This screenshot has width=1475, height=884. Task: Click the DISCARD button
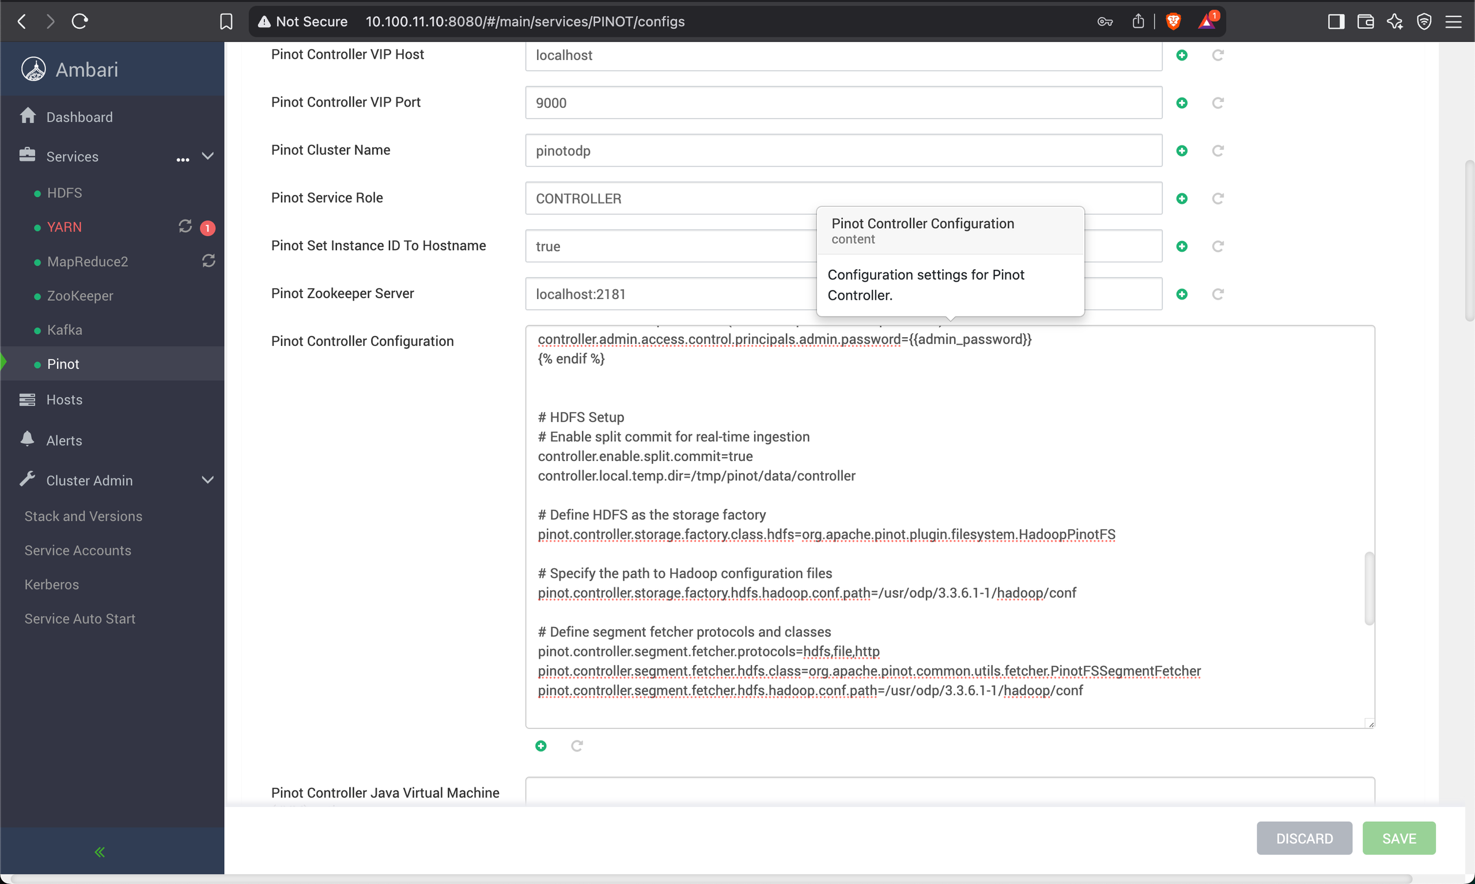click(1304, 838)
